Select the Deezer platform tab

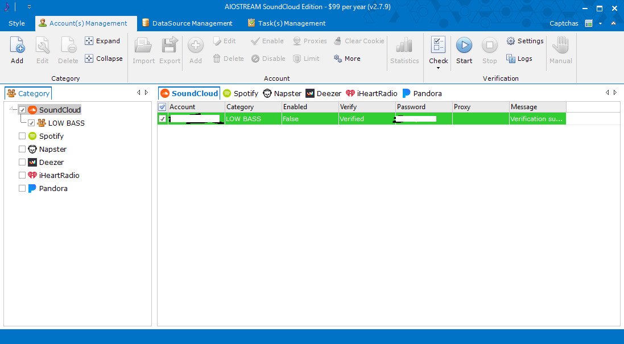pyautogui.click(x=324, y=93)
